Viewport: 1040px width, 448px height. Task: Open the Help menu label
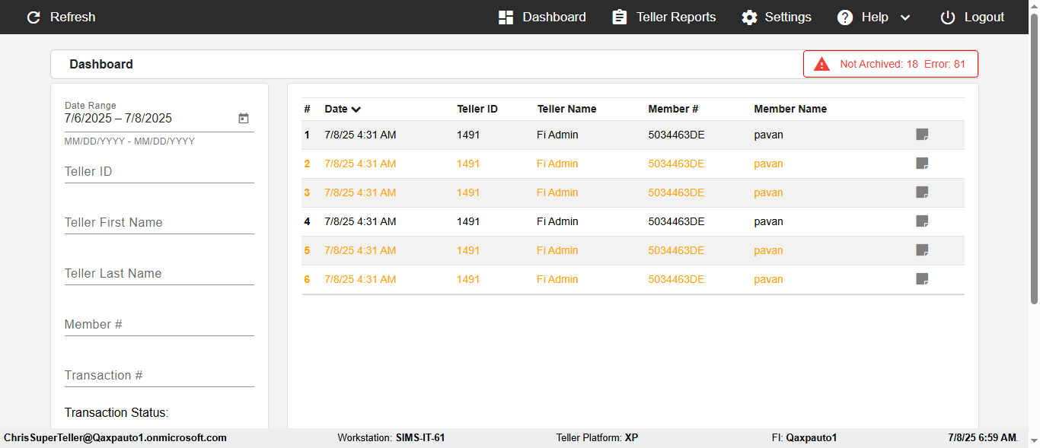(875, 17)
